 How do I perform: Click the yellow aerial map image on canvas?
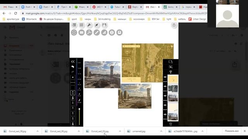point(148,63)
